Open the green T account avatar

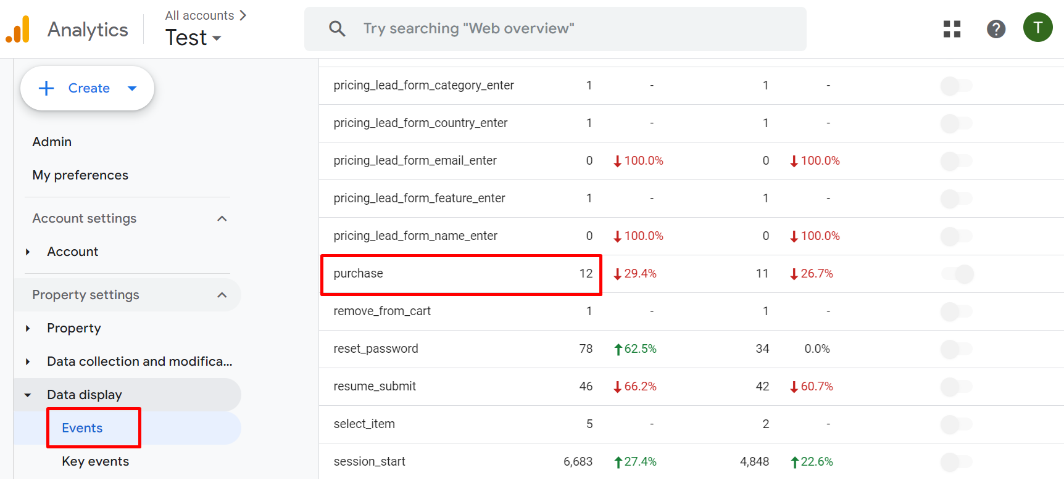click(x=1037, y=28)
